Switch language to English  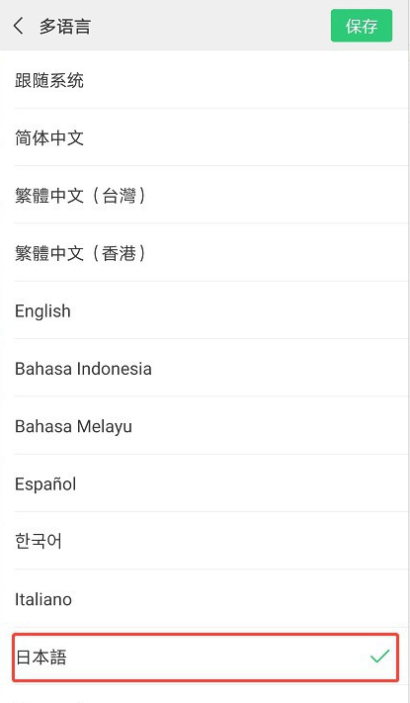204,310
